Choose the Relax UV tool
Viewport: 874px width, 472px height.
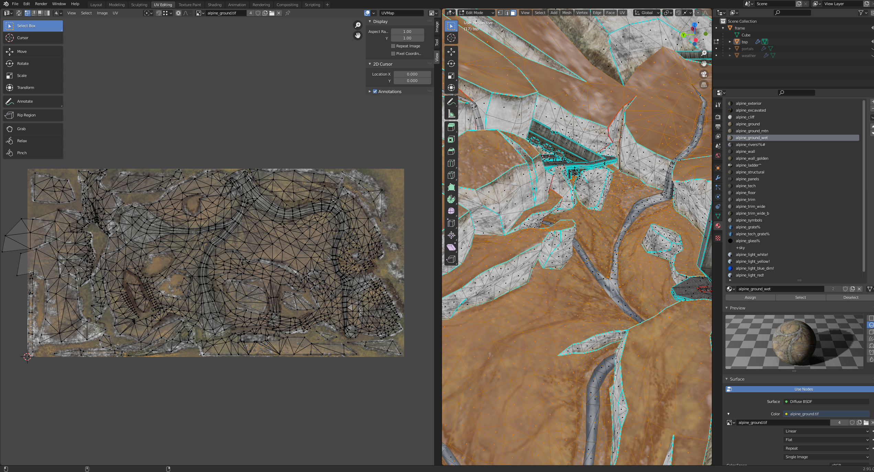pyautogui.click(x=22, y=141)
